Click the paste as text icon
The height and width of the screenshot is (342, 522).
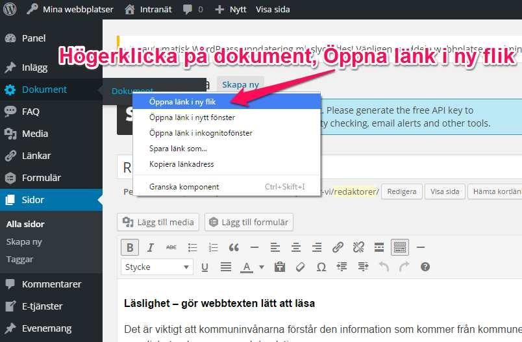pyautogui.click(x=280, y=267)
